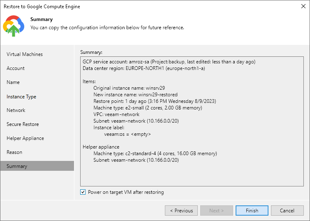Image resolution: width=310 pixels, height=221 pixels.
Task: Toggle Power on target VM after restoring
Action: click(83, 192)
